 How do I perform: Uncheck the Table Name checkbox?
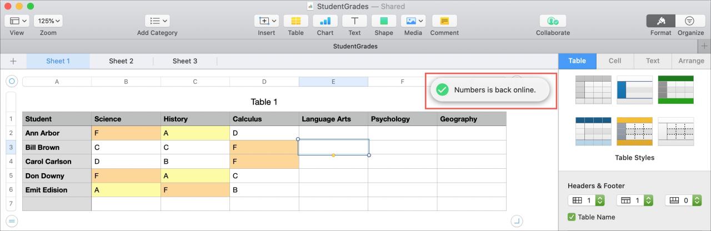pyautogui.click(x=572, y=217)
